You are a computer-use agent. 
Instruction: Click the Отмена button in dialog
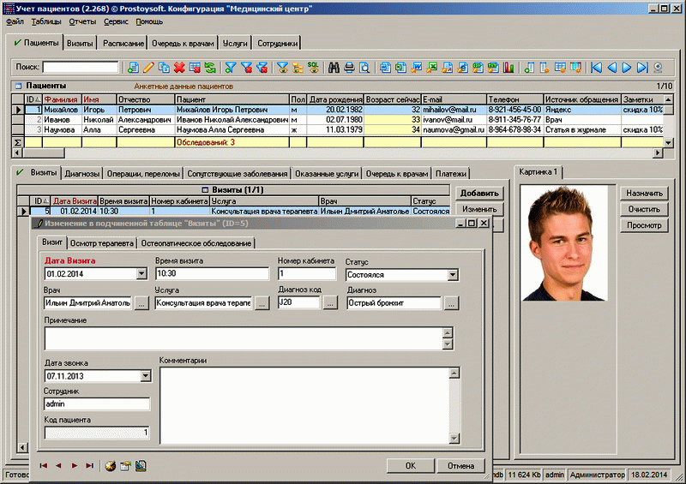(x=460, y=465)
